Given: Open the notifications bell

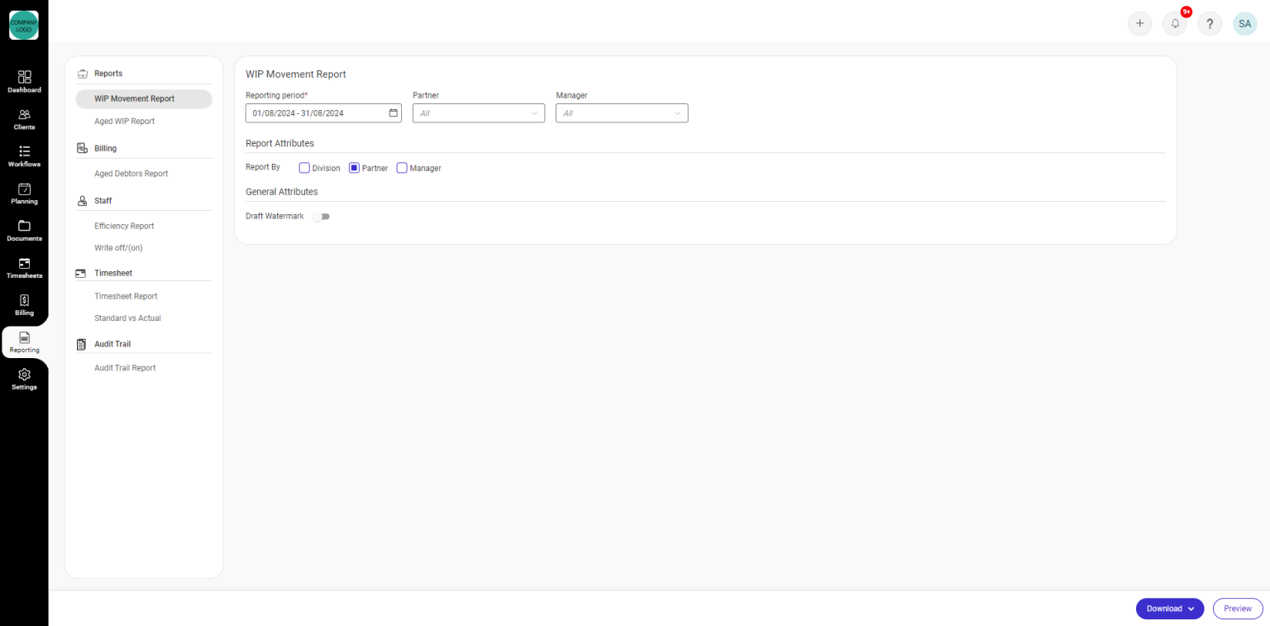Looking at the screenshot, I should pyautogui.click(x=1175, y=23).
